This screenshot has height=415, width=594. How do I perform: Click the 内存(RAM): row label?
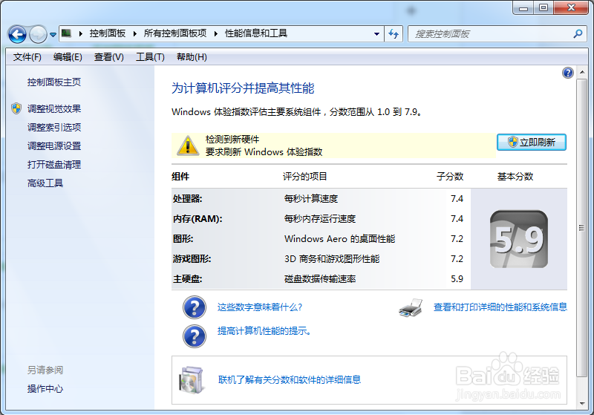tap(198, 219)
